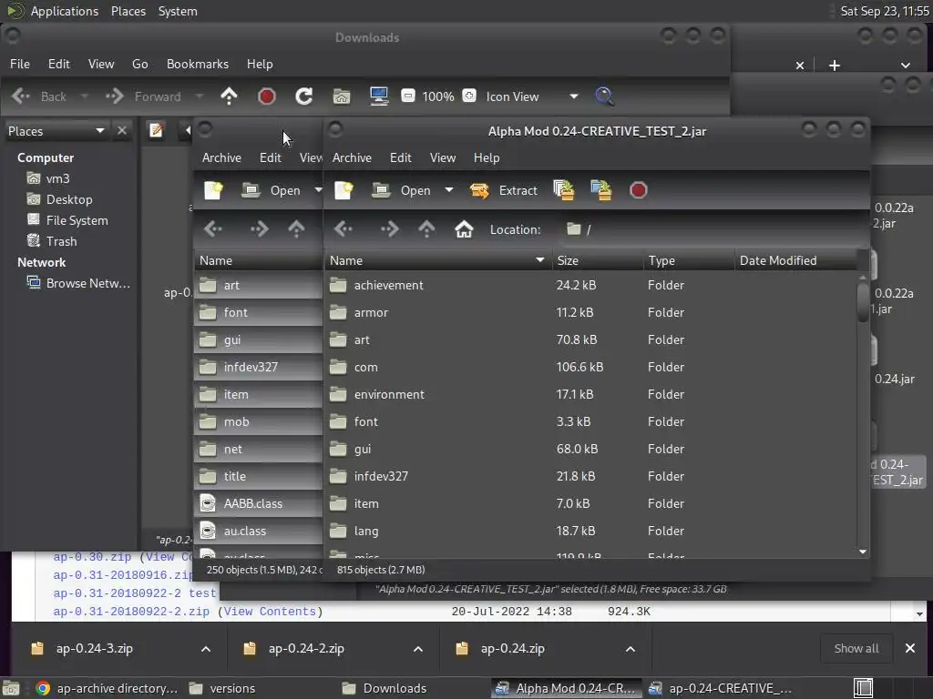Click Add Folder icon in Alpha Mod archive toolbar
This screenshot has width=933, height=699.
[601, 190]
